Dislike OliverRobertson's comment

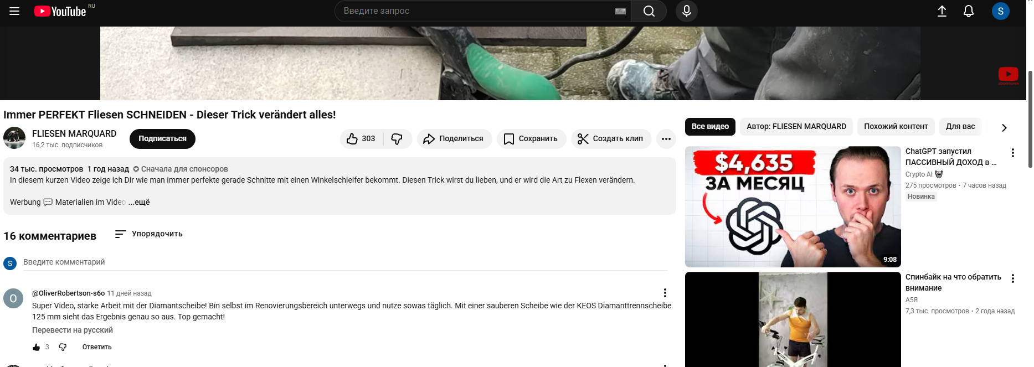(x=63, y=347)
